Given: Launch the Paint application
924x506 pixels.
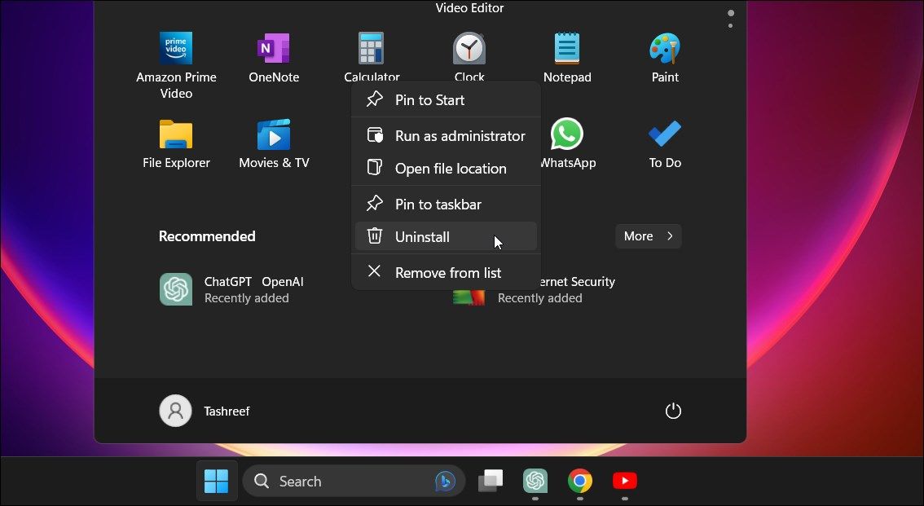Looking at the screenshot, I should (x=665, y=49).
